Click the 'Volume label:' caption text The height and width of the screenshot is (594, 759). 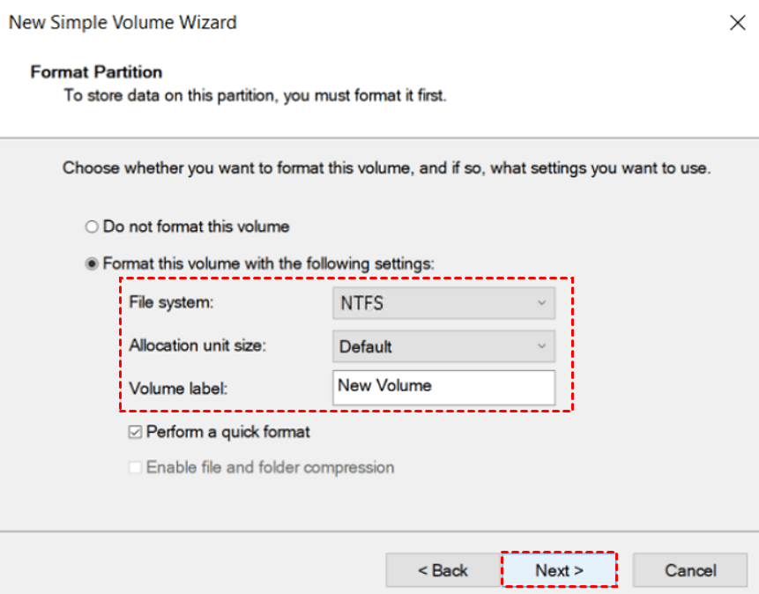tap(177, 388)
